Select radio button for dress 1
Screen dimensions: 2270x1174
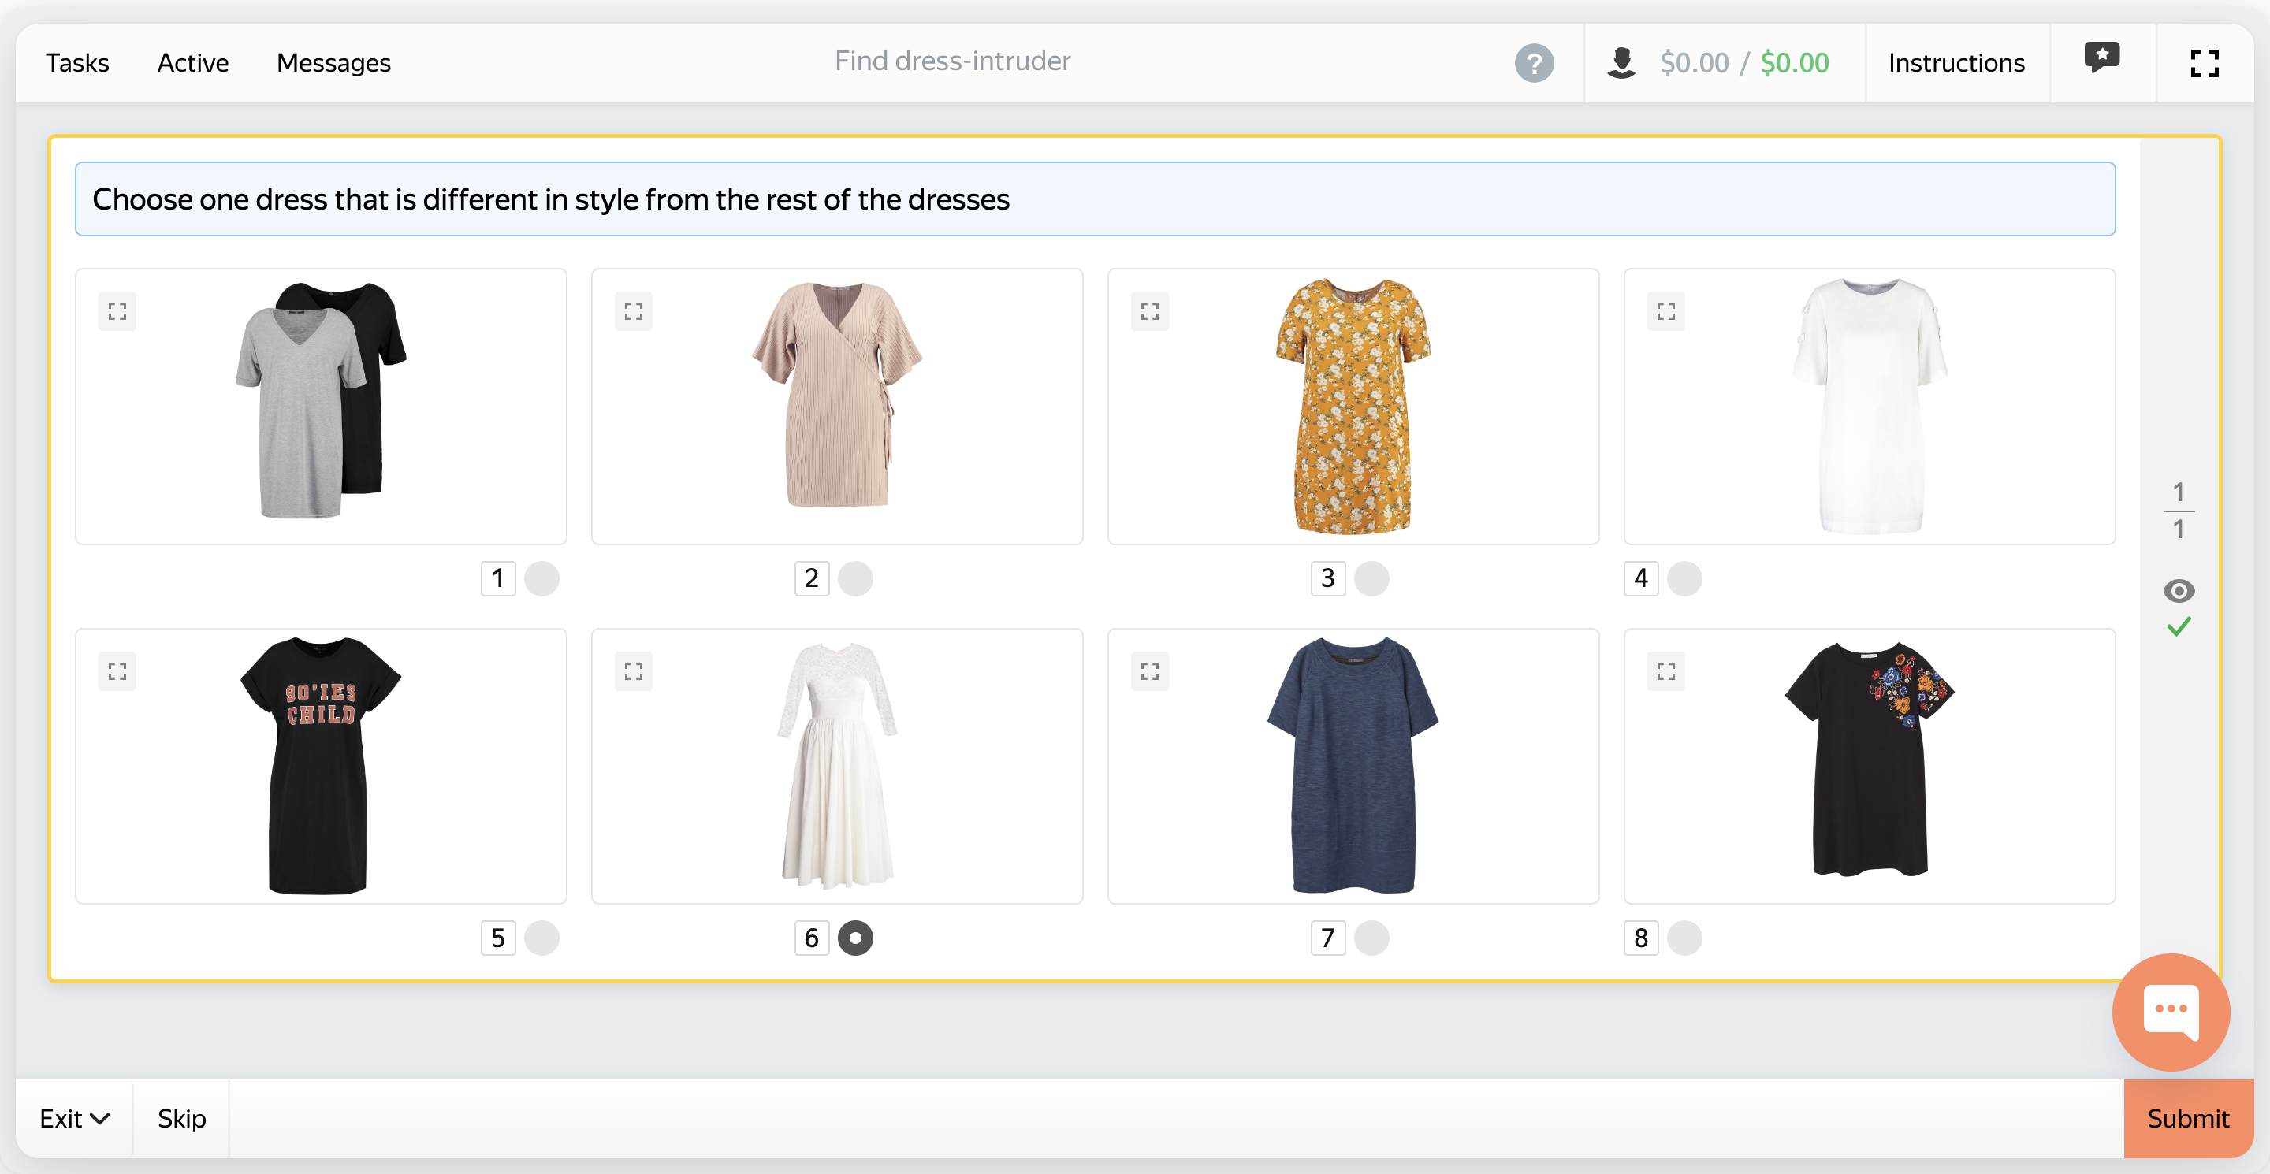pyautogui.click(x=541, y=578)
